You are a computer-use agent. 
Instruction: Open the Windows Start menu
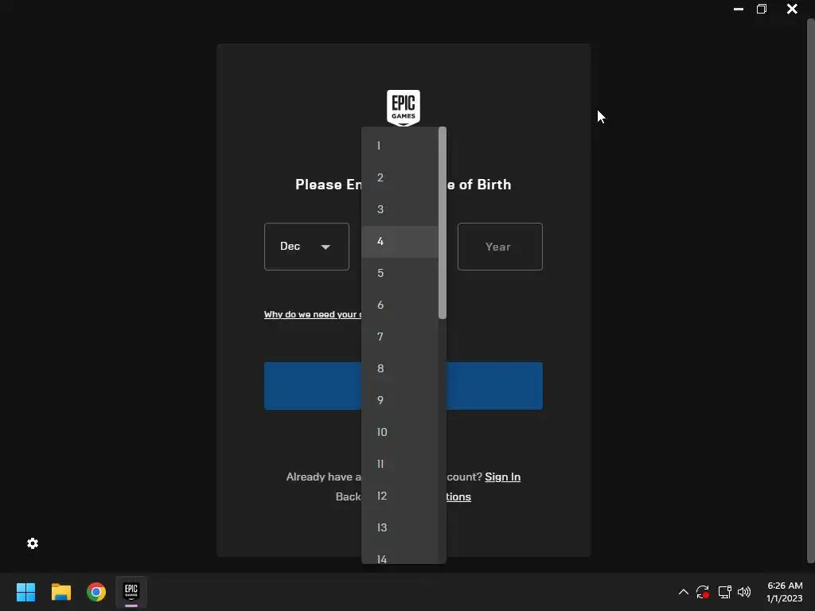pos(25,592)
